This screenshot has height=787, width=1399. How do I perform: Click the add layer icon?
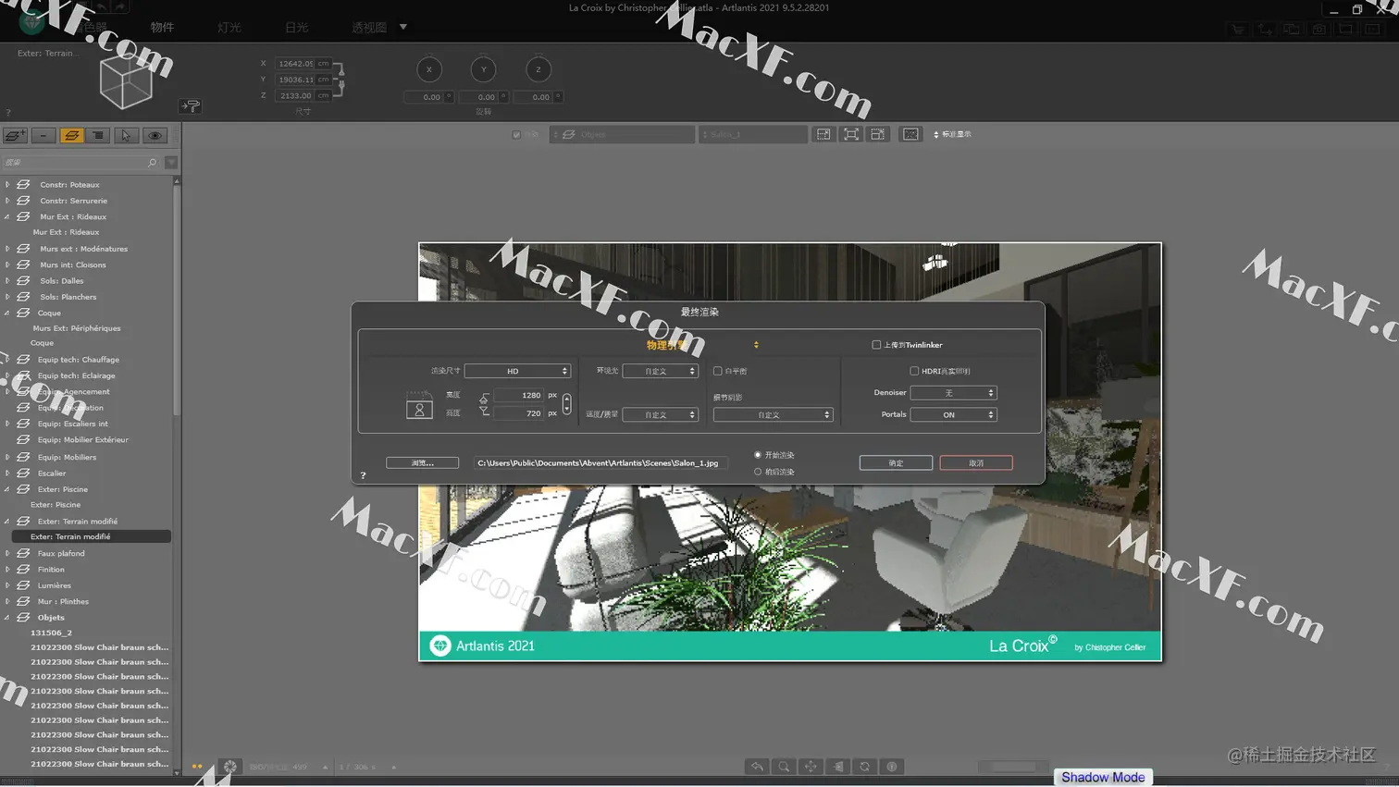pos(15,135)
